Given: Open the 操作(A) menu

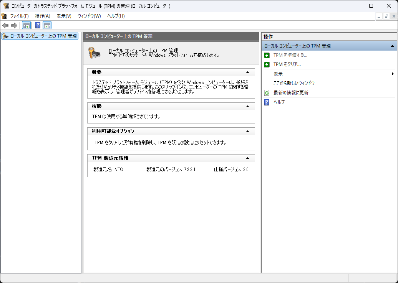Looking at the screenshot, I should point(43,16).
